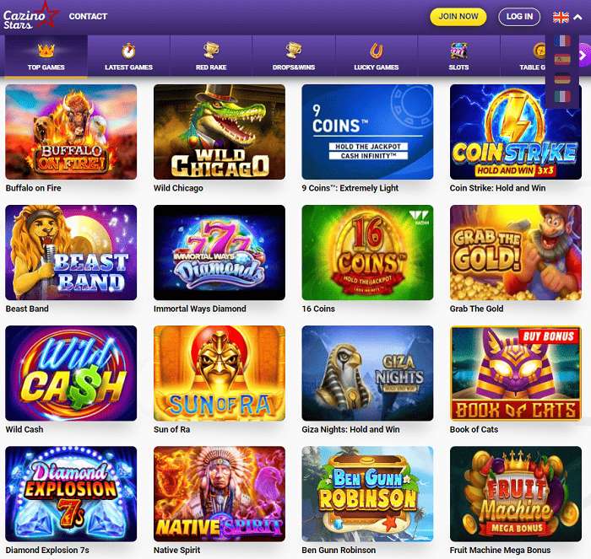This screenshot has height=559, width=591.
Task: Open Latest Games stopwatch category
Action: [128, 56]
